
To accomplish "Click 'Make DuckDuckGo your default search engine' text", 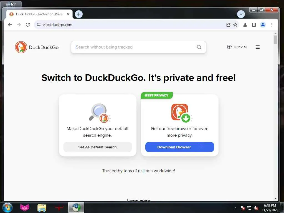I will (x=97, y=132).
